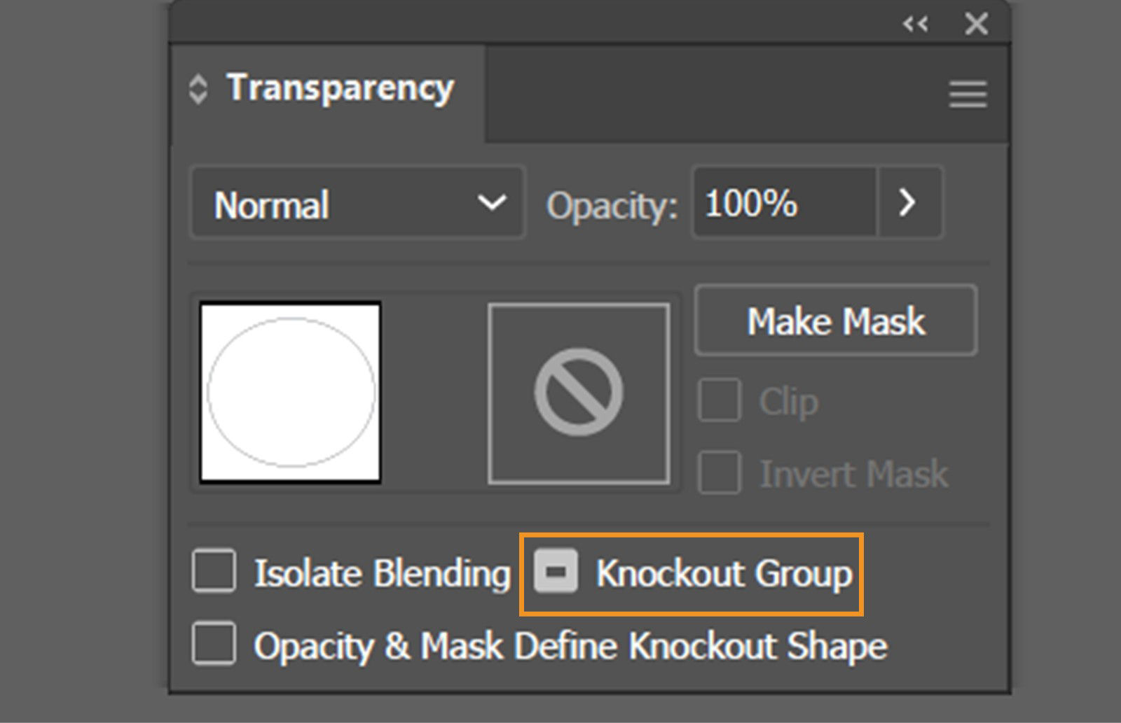1121x723 pixels.
Task: Collapse the panel using the double-chevron icon
Action: point(915,23)
